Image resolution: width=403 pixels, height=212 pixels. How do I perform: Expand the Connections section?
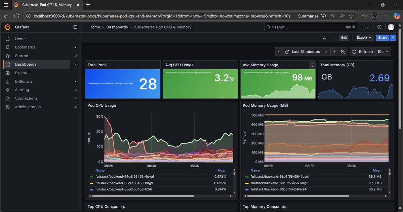(76, 99)
